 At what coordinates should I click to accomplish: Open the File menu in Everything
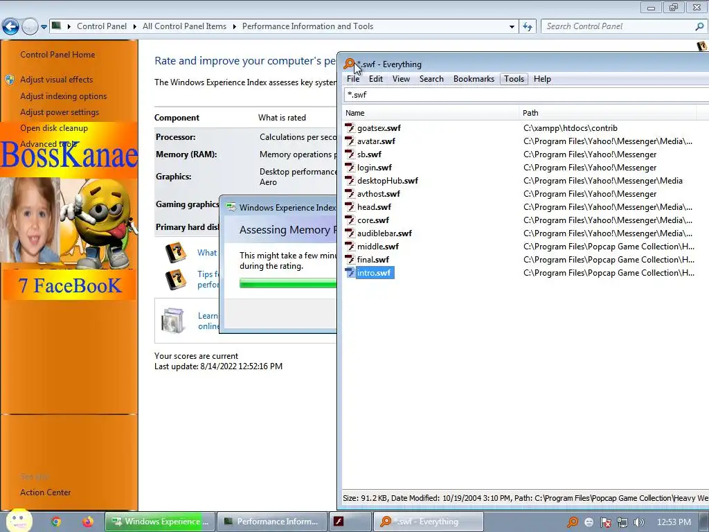click(x=353, y=79)
